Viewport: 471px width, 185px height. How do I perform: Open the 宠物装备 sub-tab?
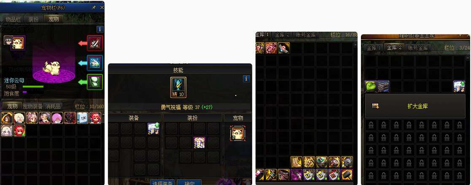[33, 106]
